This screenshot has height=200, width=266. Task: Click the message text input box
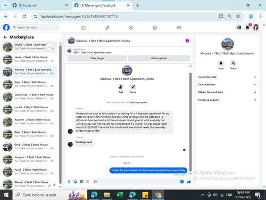(x=137, y=182)
